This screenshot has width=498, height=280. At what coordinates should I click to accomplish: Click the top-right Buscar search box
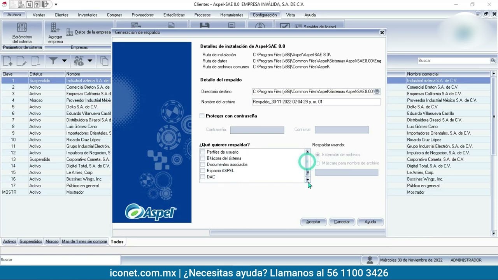[454, 61]
